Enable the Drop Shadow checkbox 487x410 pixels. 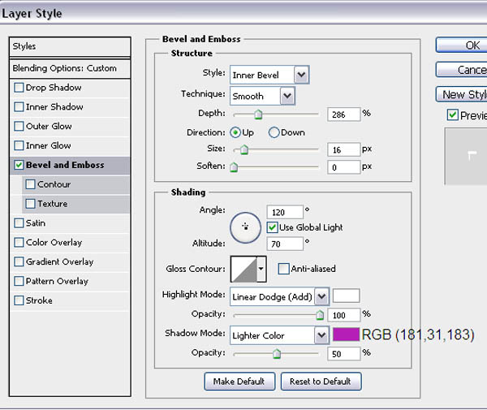(19, 88)
